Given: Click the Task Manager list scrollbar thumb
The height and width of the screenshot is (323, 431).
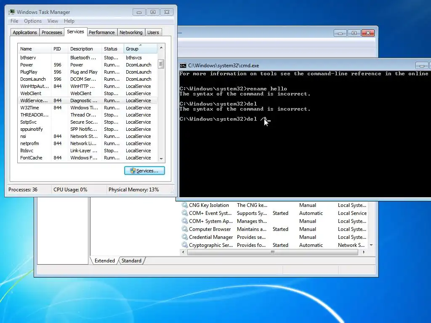Looking at the screenshot, I should pyautogui.click(x=161, y=64).
